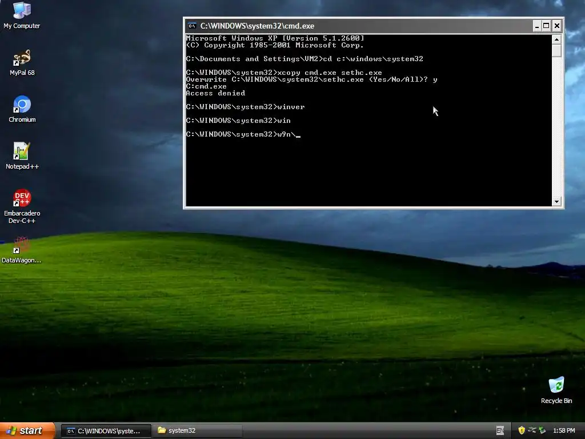
Task: Click the network connection tray icon
Action: coord(532,430)
